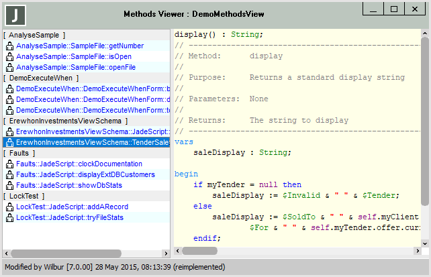The image size is (431, 277).
Task: Open the highlighted ErewhonInvestmentsViewSchema::TenderSale method
Action: (92, 143)
